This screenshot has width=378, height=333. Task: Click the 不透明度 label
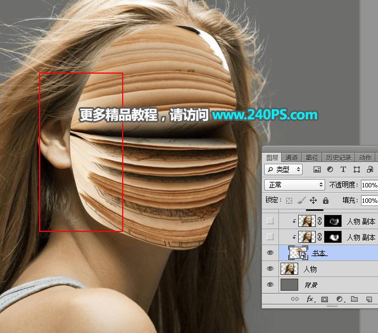click(x=343, y=185)
